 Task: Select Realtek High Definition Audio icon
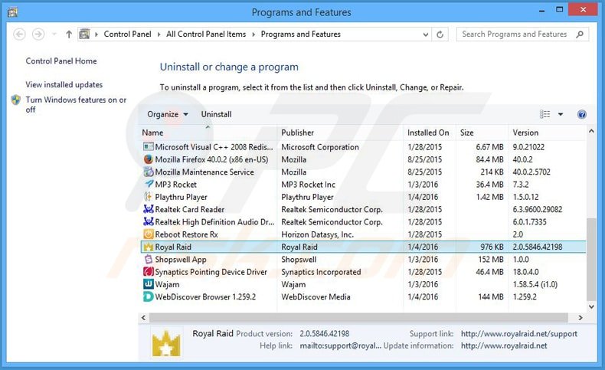148,222
